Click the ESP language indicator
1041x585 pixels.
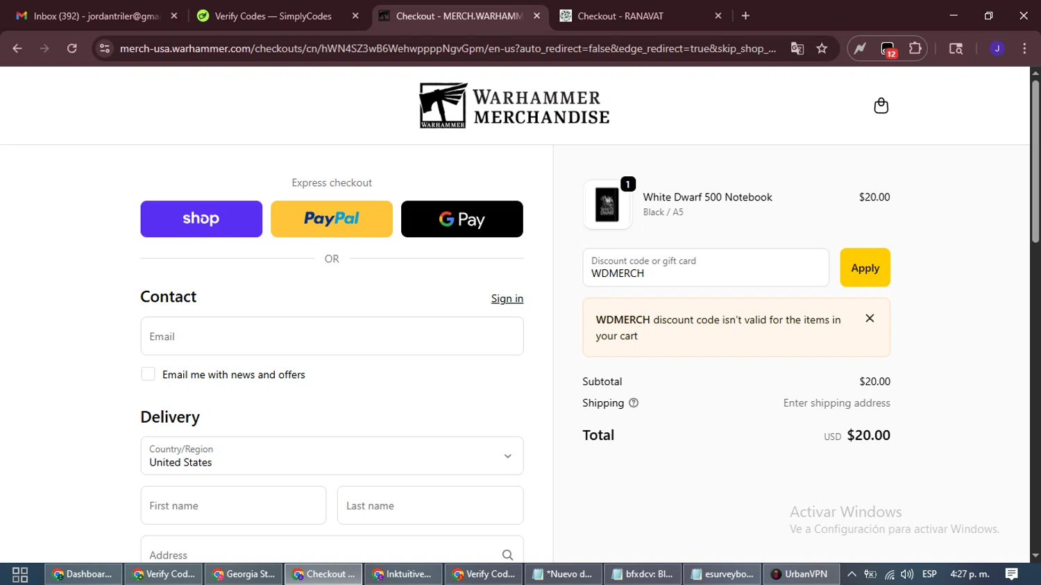click(x=929, y=575)
